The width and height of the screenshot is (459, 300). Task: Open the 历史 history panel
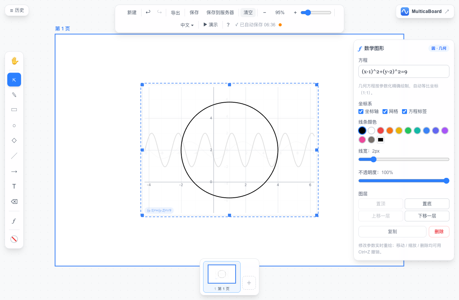(17, 10)
